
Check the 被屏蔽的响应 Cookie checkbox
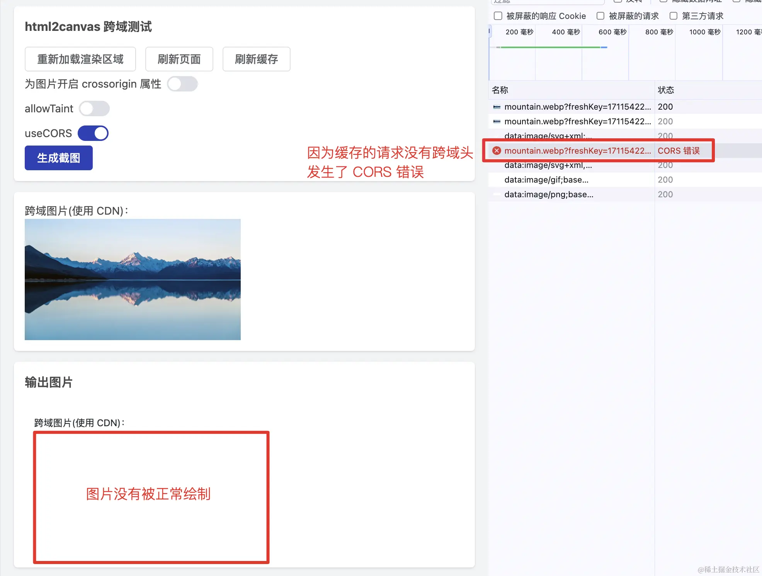point(498,16)
